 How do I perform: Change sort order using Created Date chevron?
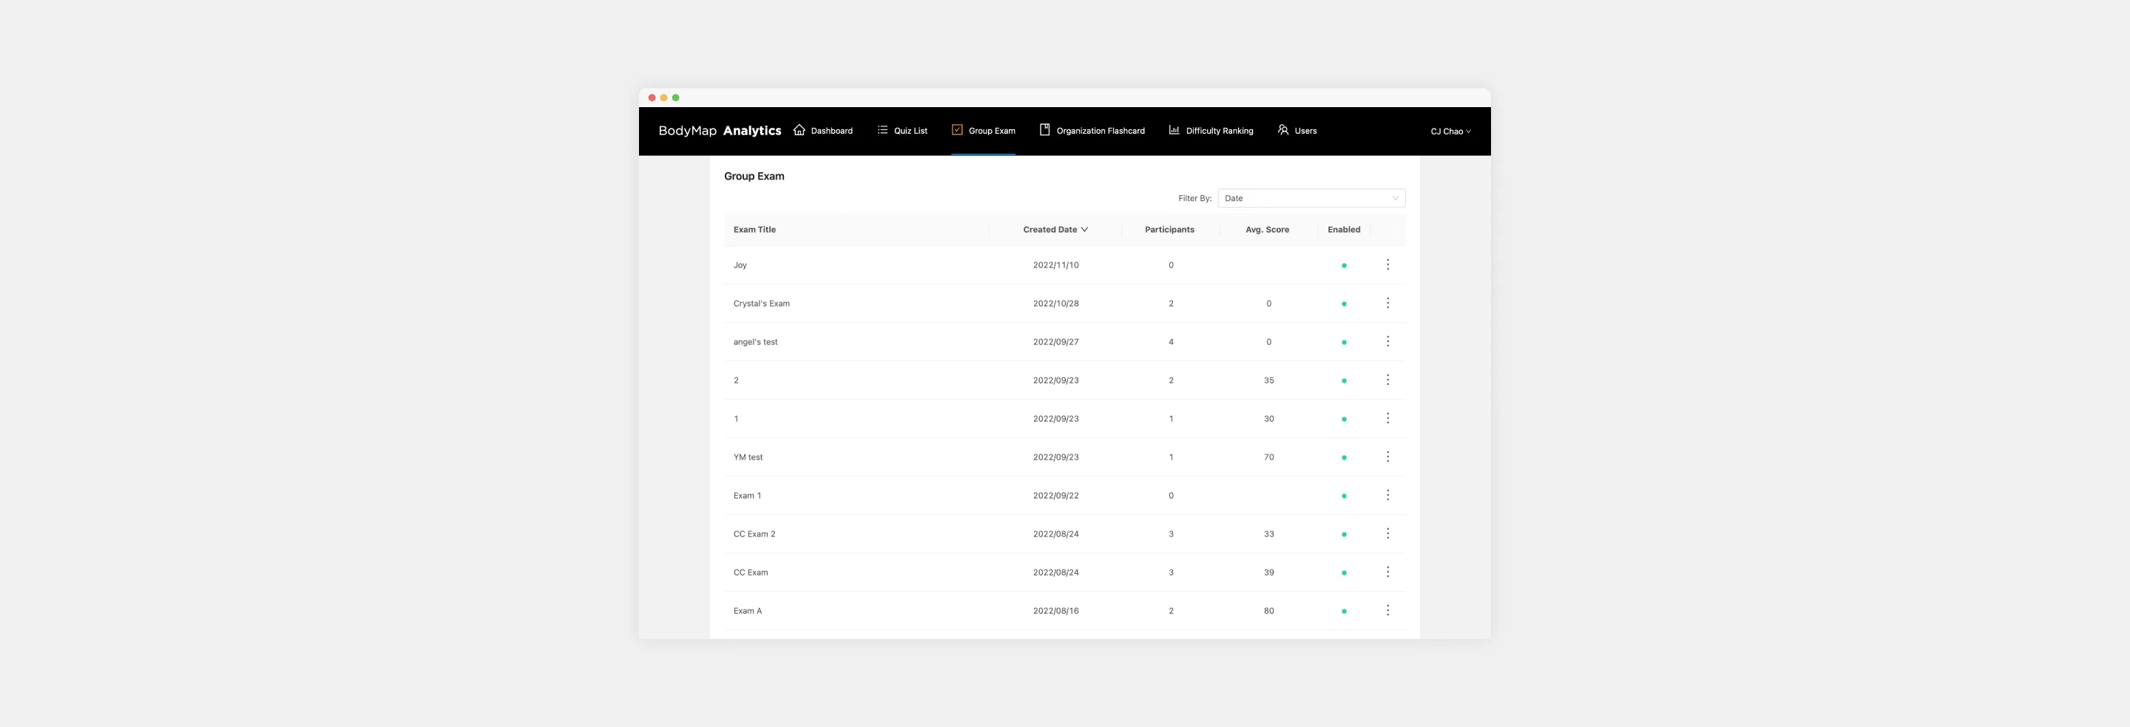click(x=1085, y=230)
